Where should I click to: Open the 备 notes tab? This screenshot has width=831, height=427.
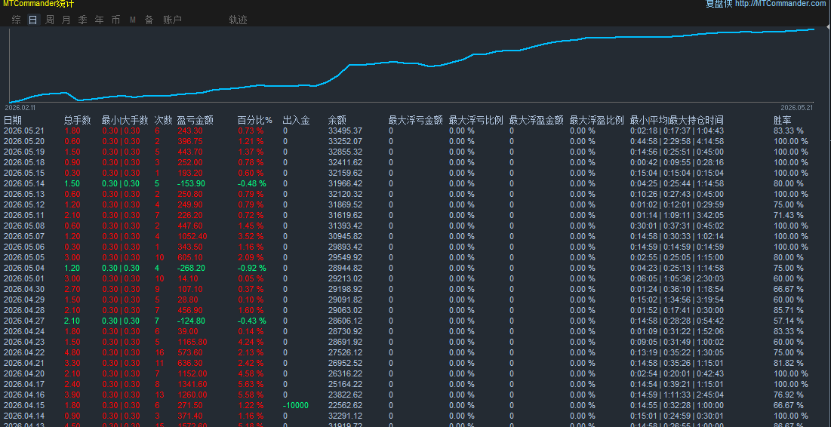pyautogui.click(x=149, y=20)
